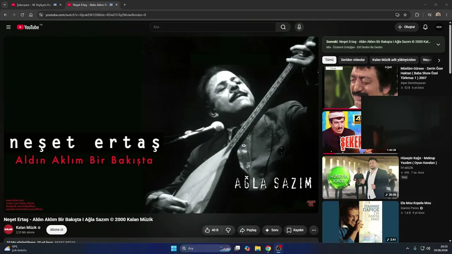Open the notifications bell
452x254 pixels.
point(425,27)
